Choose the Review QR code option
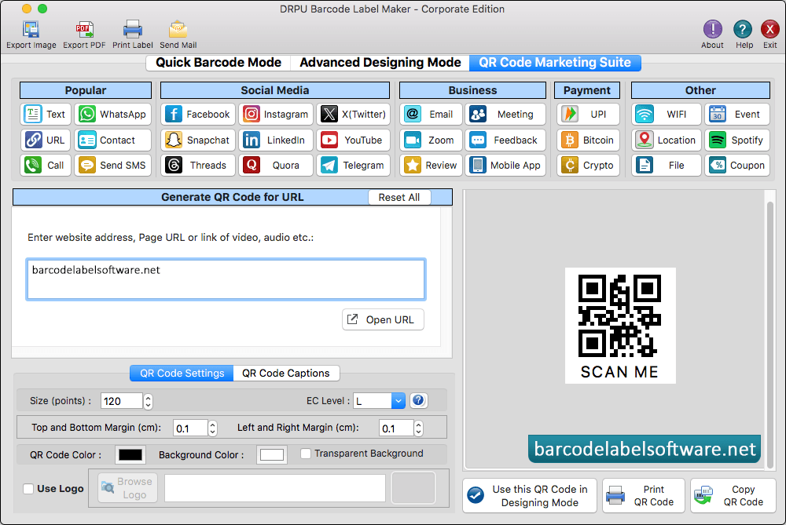Screen dimensions: 786x525 431,165
